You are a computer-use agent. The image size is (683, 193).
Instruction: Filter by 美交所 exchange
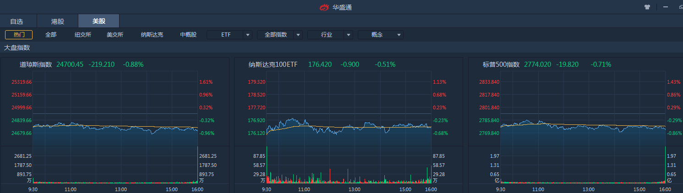(x=115, y=35)
